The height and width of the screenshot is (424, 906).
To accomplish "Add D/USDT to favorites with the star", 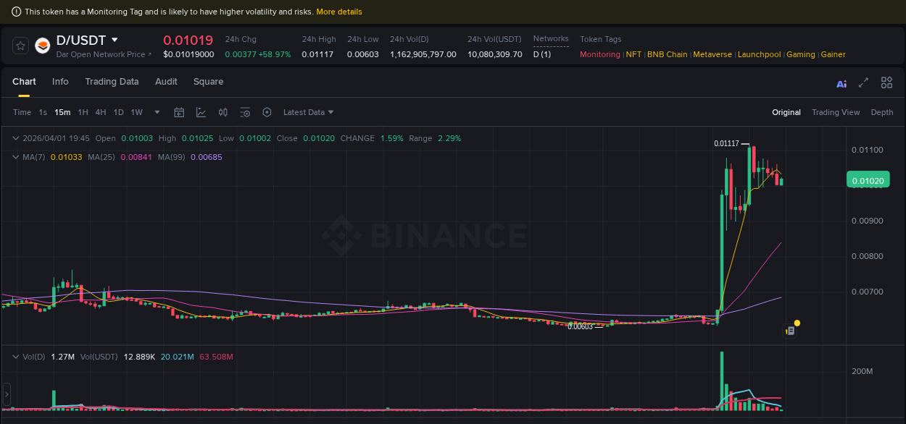I will [20, 46].
